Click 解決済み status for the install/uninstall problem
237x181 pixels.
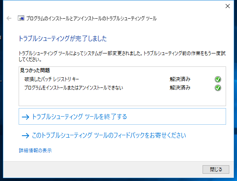(180, 88)
